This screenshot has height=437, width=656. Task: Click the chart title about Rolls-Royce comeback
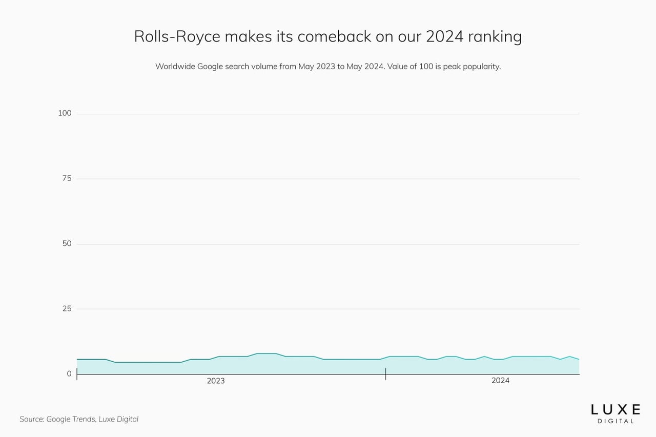click(328, 36)
